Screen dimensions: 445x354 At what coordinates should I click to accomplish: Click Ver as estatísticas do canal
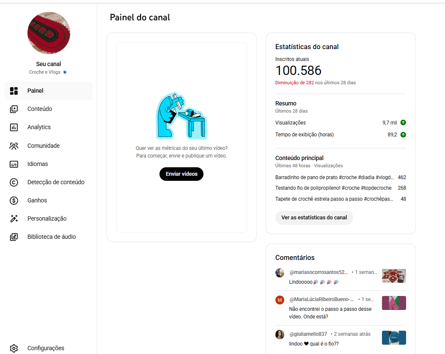point(314,218)
